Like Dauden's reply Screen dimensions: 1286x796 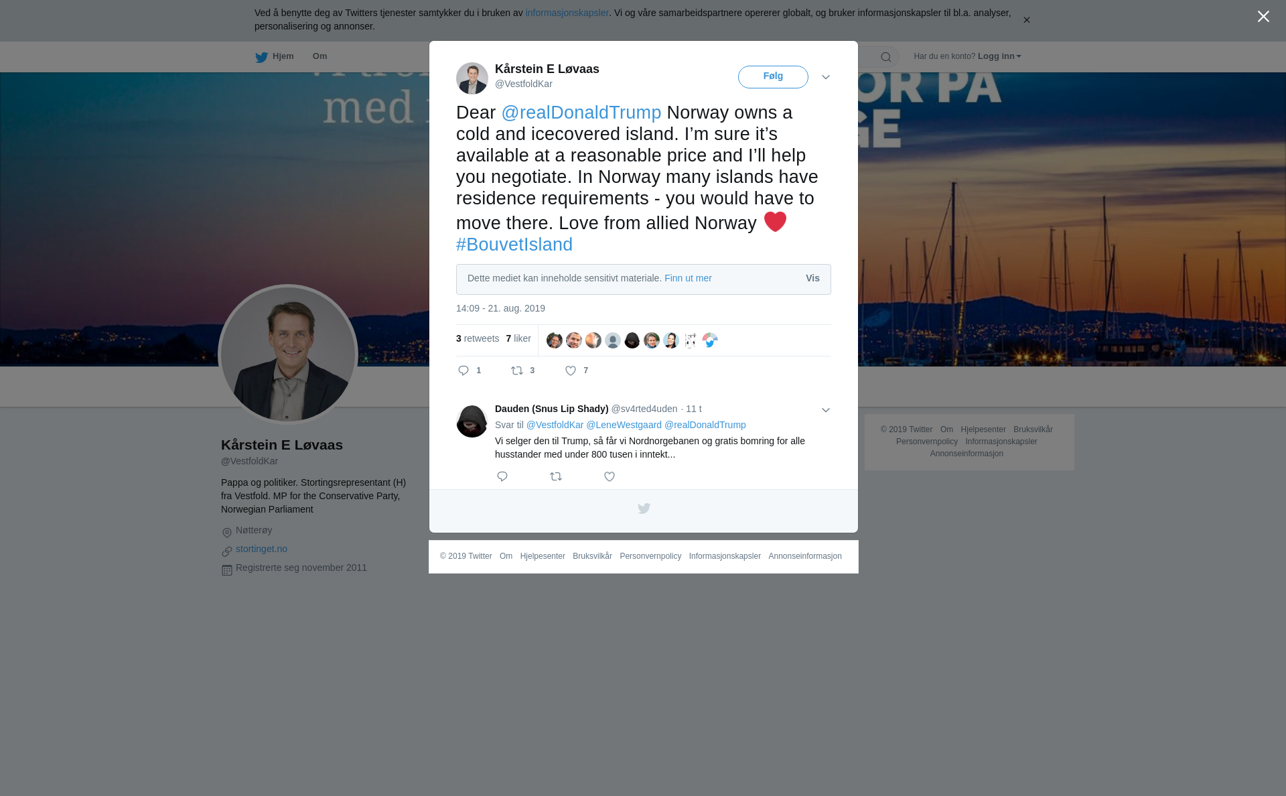point(610,476)
